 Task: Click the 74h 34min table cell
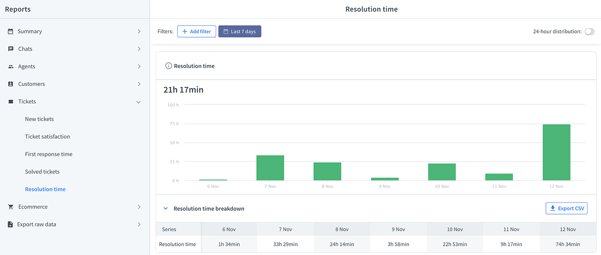[568, 244]
